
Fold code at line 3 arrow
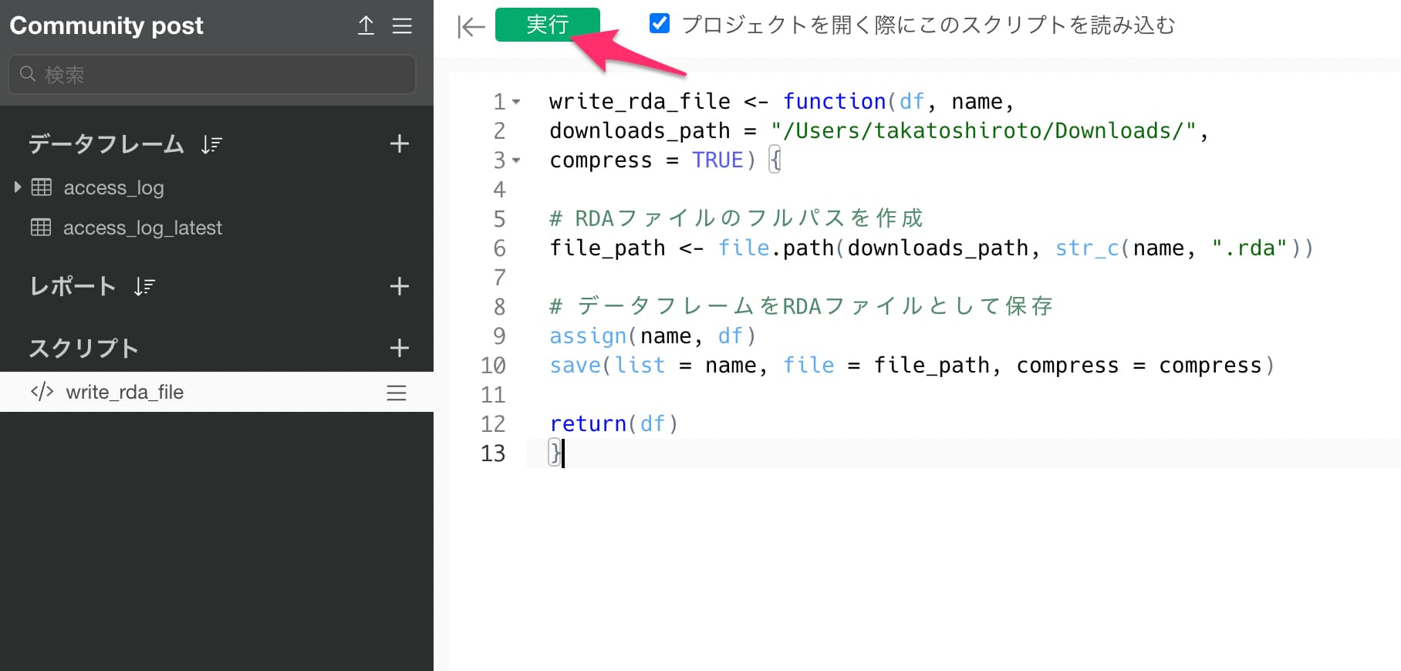click(516, 160)
